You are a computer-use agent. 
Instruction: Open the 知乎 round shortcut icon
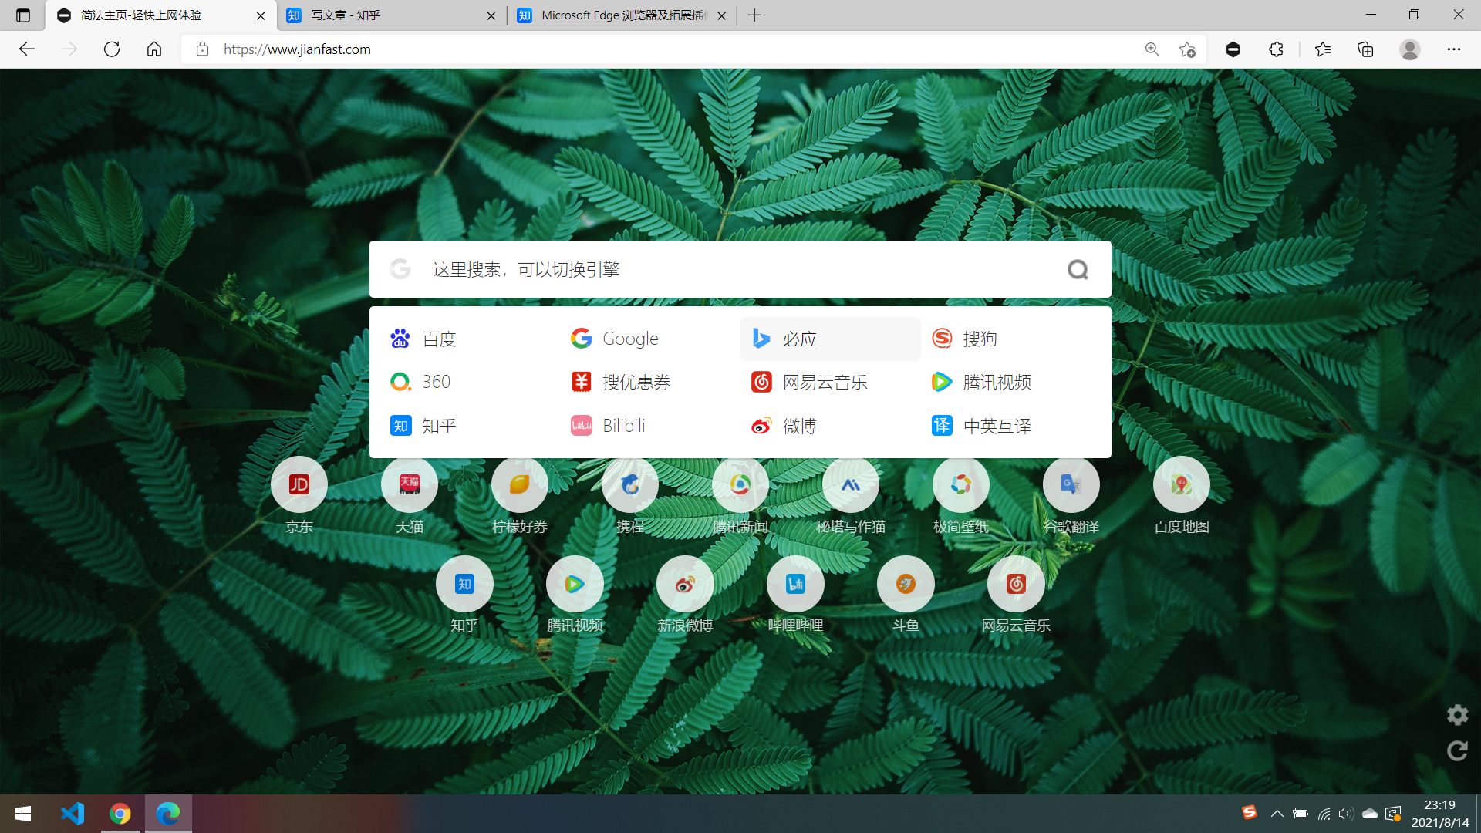point(464,584)
